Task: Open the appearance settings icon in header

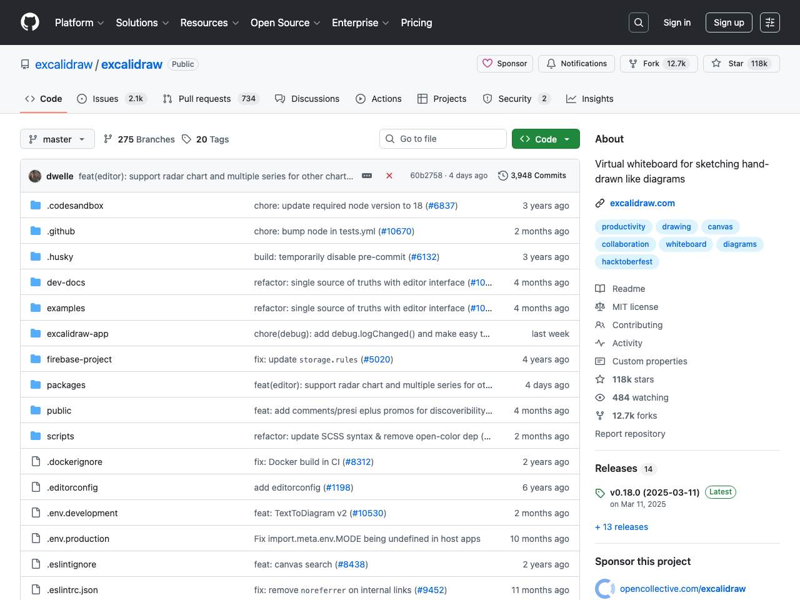Action: (769, 22)
